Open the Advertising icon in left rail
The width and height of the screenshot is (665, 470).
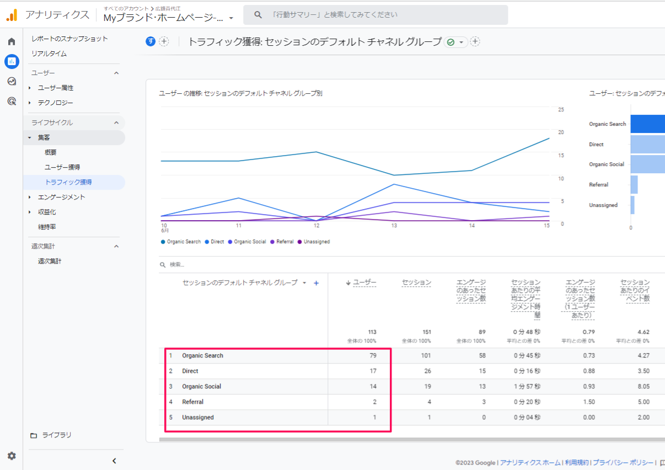(12, 101)
